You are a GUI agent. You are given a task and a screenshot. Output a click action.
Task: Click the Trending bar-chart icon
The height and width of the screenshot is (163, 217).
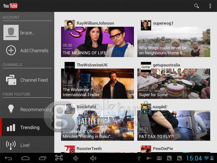11,128
